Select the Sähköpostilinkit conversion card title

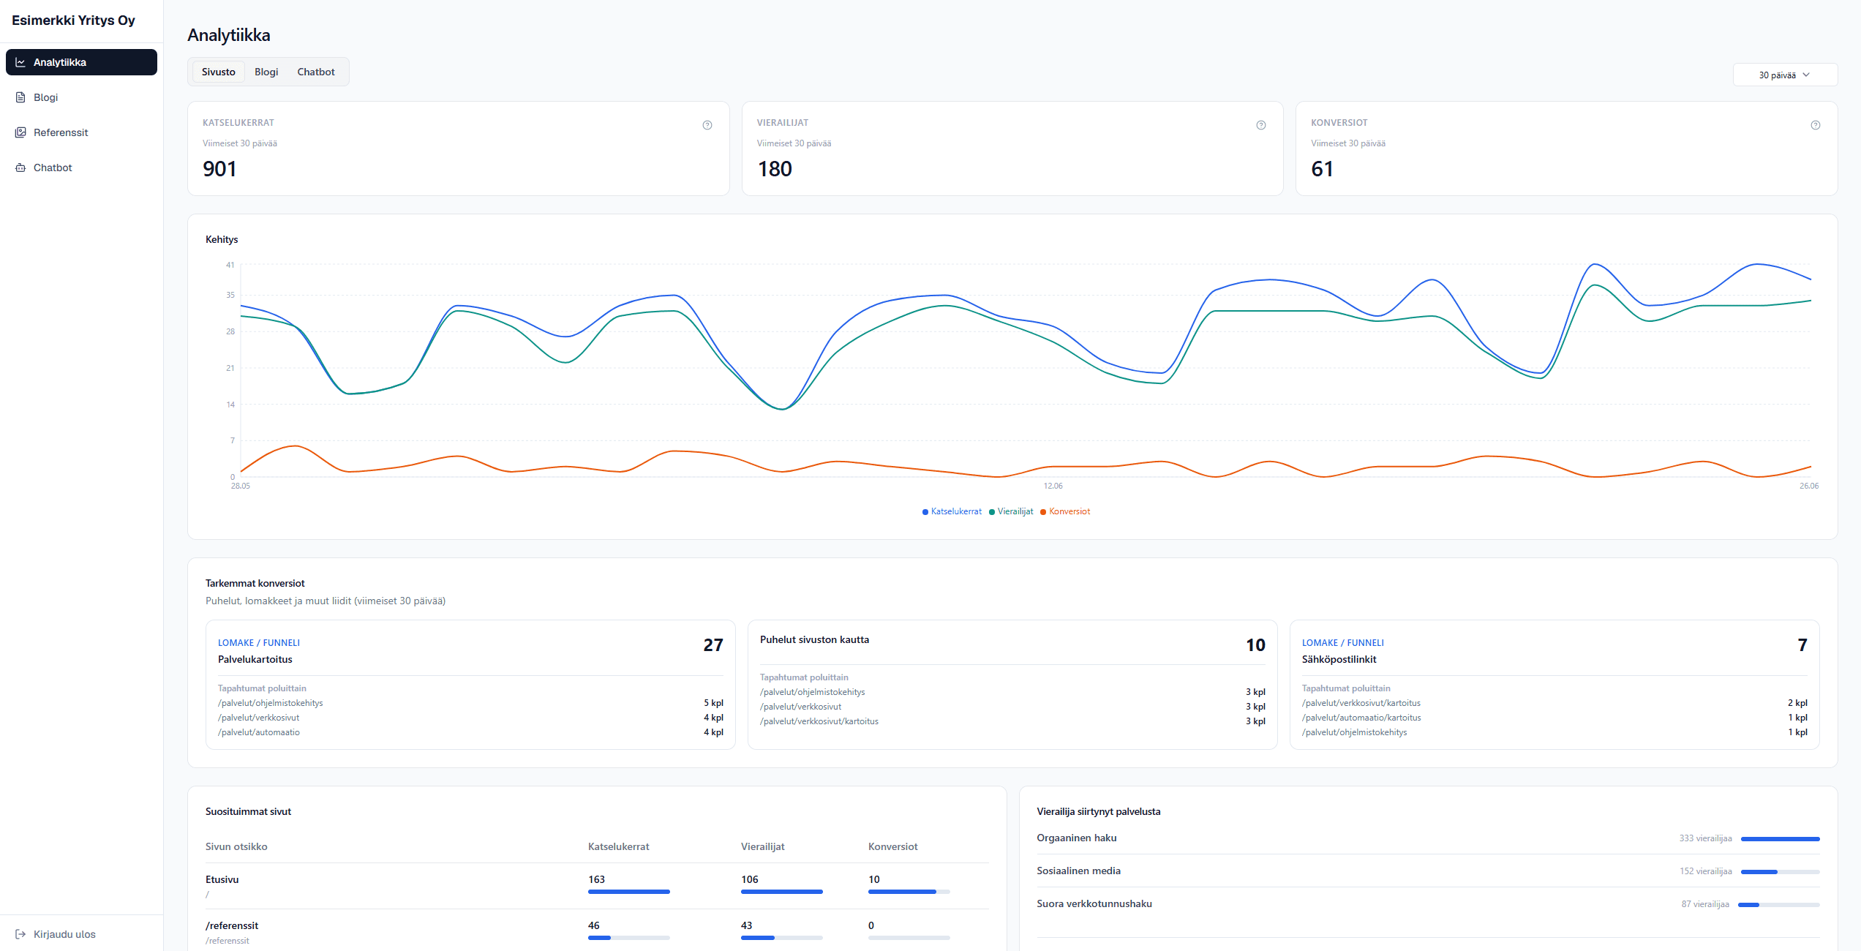point(1339,659)
